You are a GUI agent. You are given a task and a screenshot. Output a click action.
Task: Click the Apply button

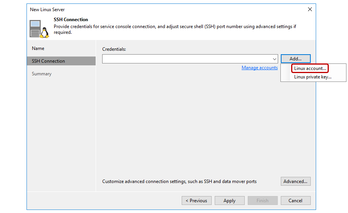click(229, 201)
